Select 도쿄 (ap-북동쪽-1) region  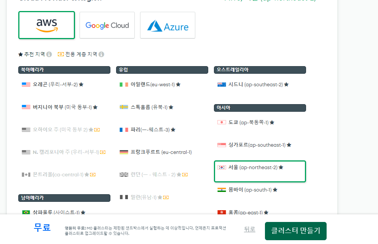[246, 122]
